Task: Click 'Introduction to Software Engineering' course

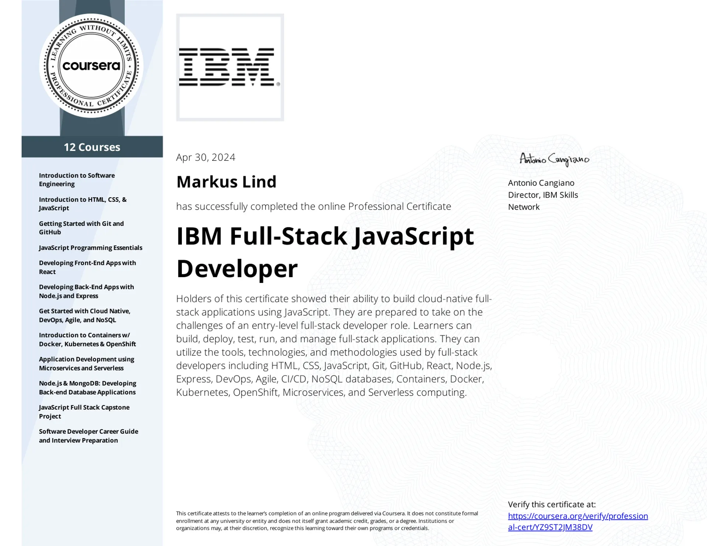Action: (77, 180)
